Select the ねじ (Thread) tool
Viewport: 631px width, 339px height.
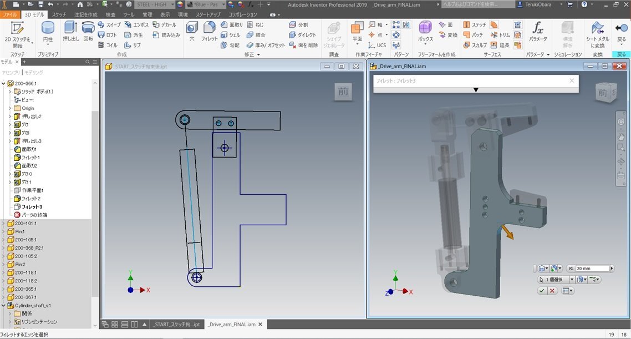[255, 24]
